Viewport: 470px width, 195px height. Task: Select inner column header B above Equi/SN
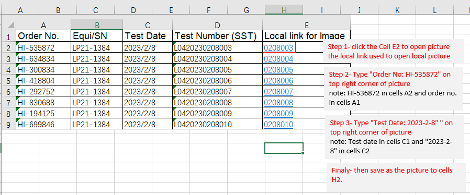97,25
